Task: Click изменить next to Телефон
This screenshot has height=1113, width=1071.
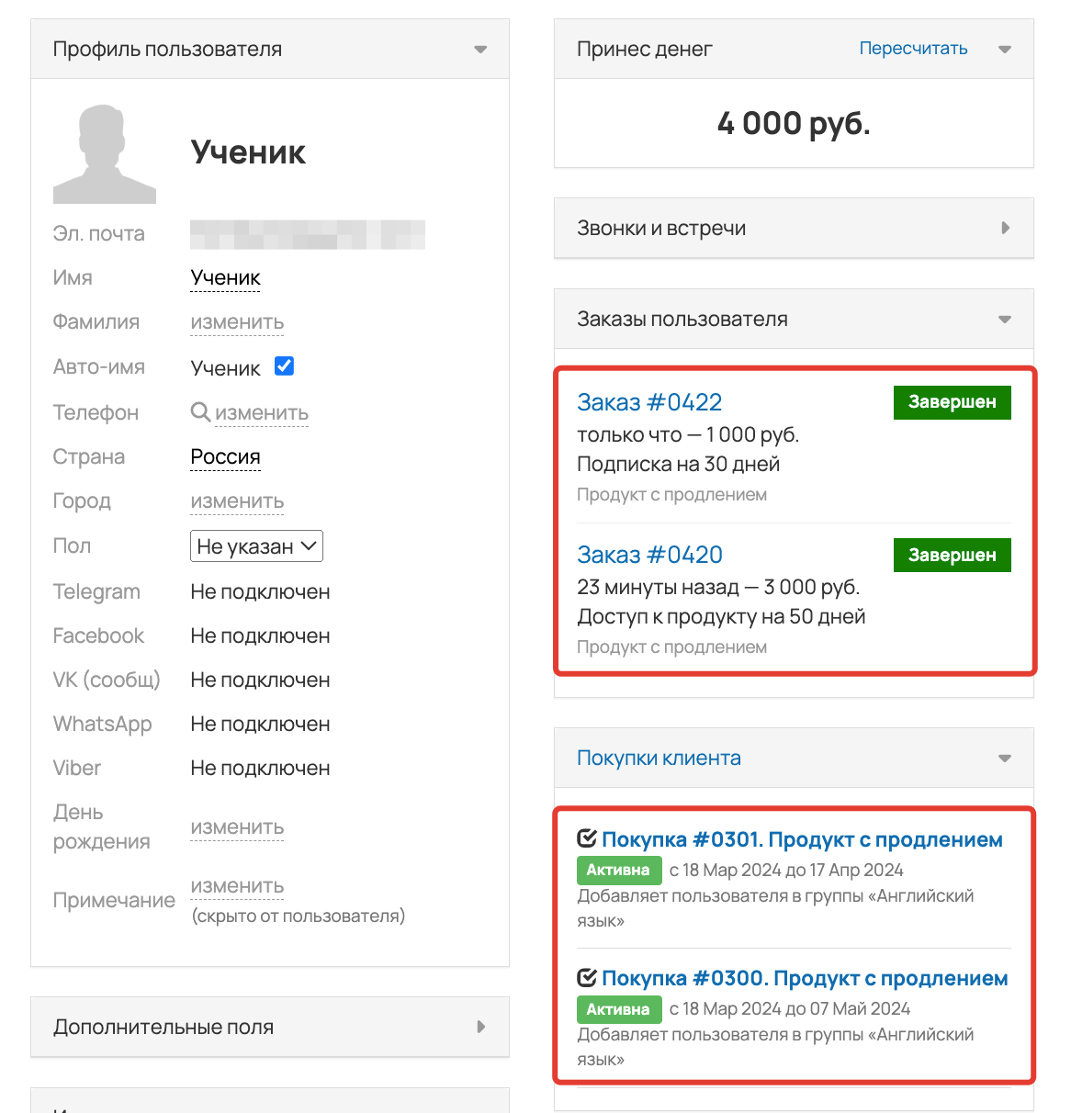Action: tap(262, 413)
